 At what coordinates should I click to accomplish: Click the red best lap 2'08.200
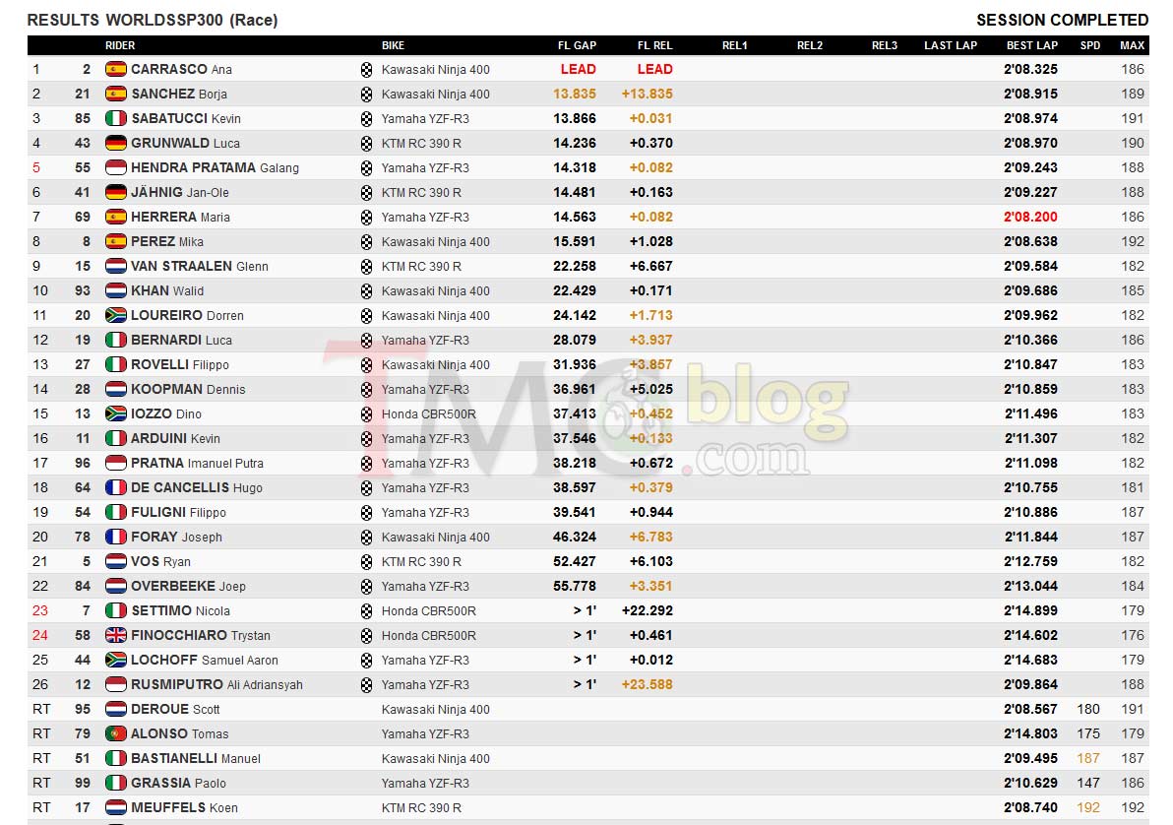point(1030,218)
